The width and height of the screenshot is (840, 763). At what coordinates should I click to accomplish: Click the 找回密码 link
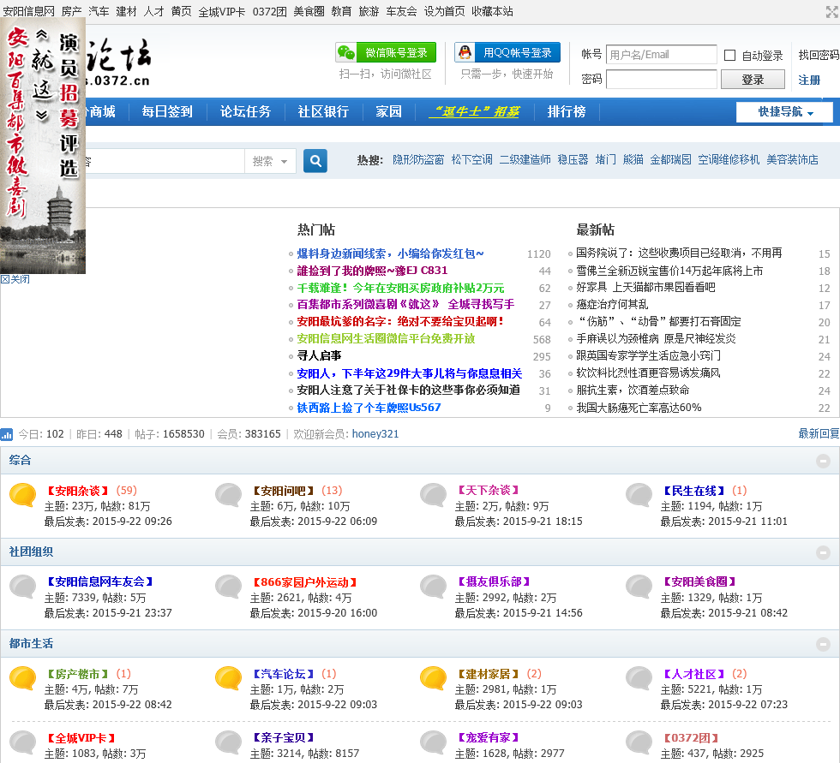pyautogui.click(x=819, y=55)
